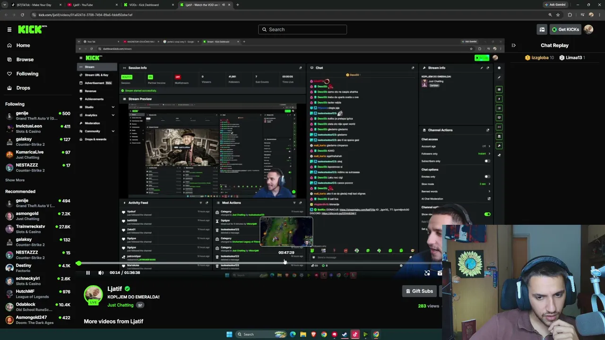Show more followed channels

15,180
